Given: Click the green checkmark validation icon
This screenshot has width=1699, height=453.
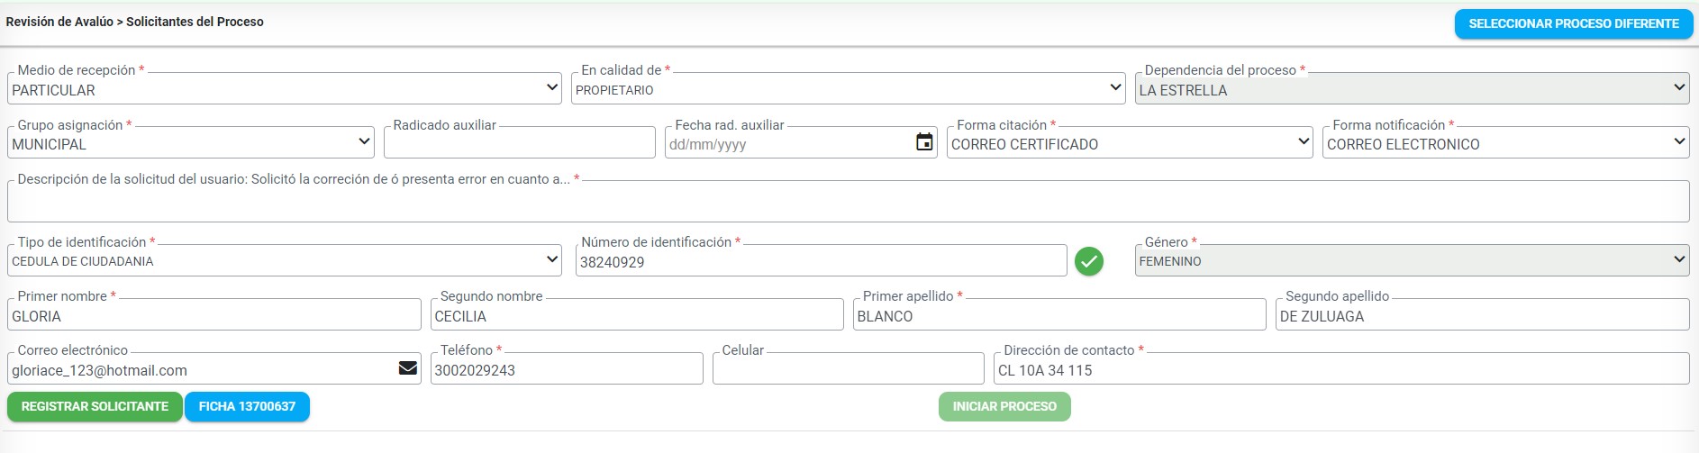Looking at the screenshot, I should [1089, 261].
